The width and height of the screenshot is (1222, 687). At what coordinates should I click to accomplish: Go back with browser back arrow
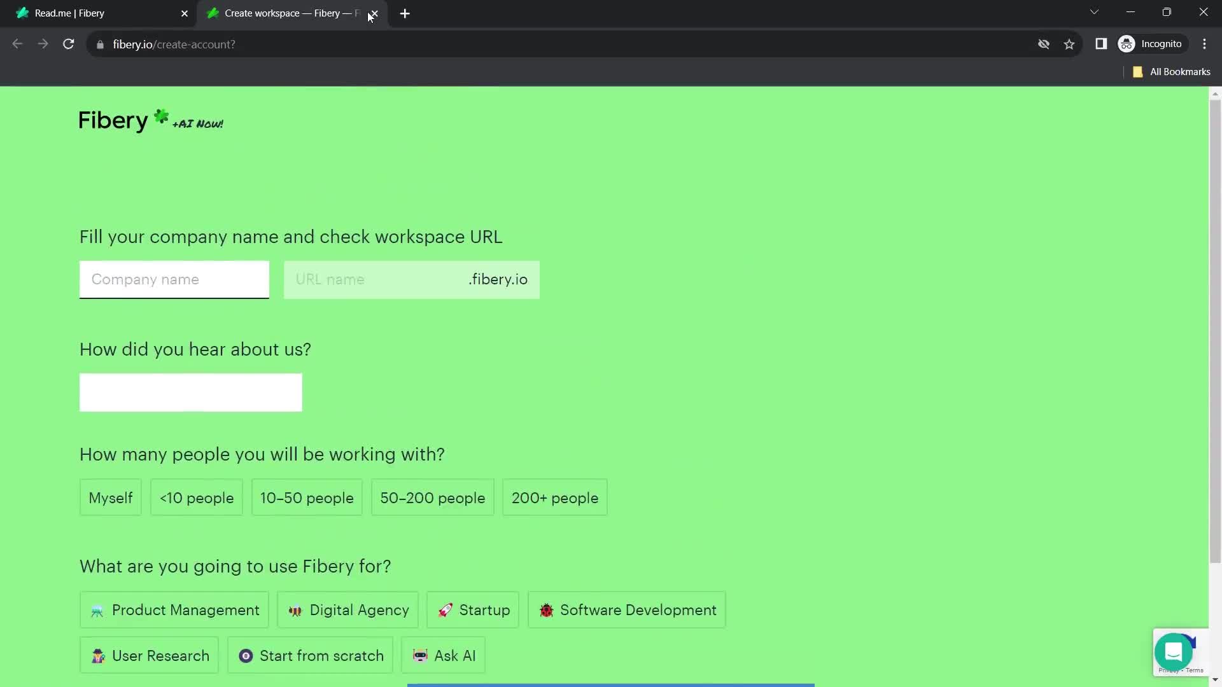(17, 44)
